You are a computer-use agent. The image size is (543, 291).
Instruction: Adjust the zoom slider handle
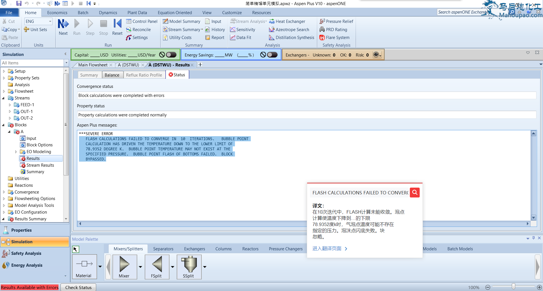[513, 287]
